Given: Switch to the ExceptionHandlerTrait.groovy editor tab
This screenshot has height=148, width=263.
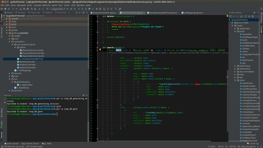Looking at the screenshot, I should (163, 13).
